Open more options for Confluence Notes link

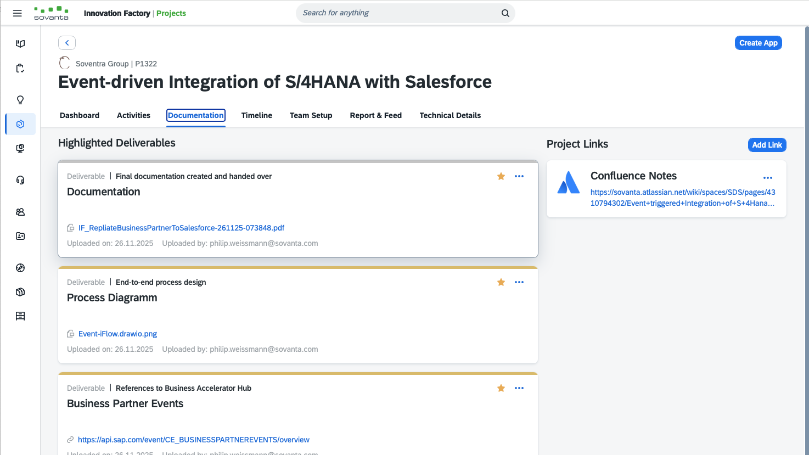point(768,178)
